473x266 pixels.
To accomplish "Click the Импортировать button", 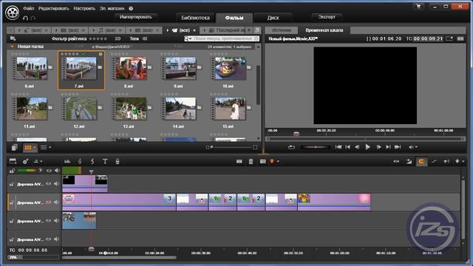I will (x=136, y=17).
